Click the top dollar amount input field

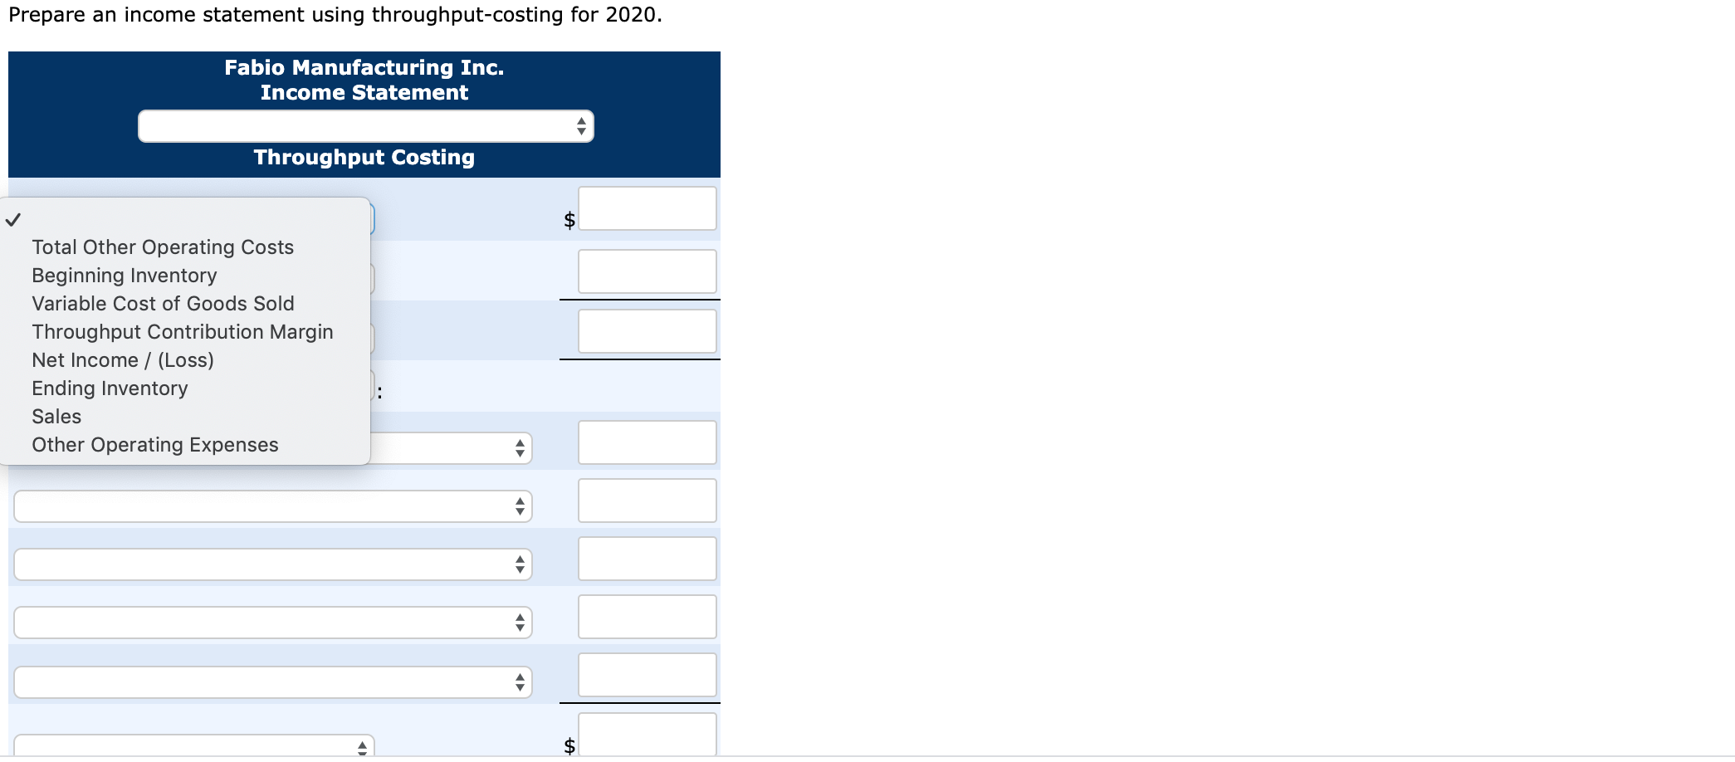coord(647,208)
